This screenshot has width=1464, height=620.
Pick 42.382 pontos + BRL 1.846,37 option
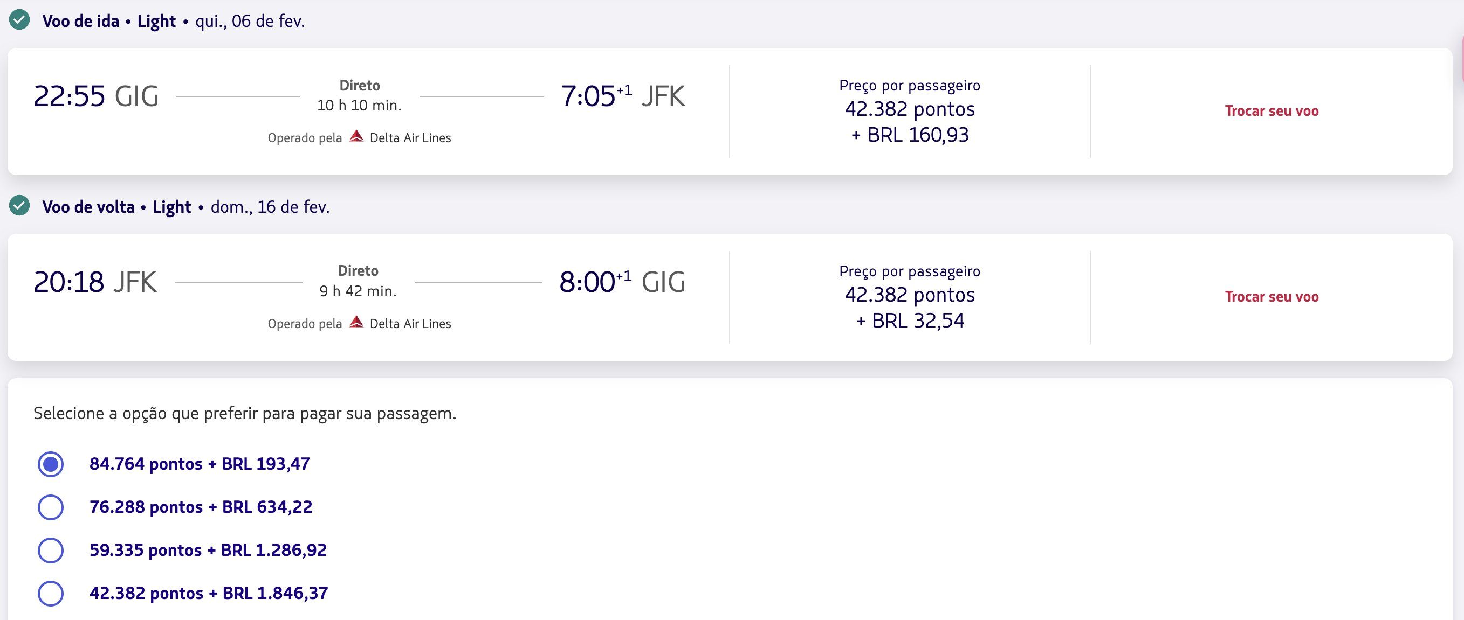pyautogui.click(x=51, y=593)
